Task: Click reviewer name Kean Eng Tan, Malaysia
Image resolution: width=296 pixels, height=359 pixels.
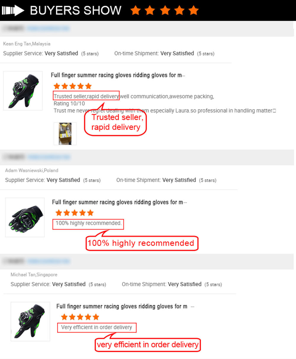Action: tap(27, 44)
